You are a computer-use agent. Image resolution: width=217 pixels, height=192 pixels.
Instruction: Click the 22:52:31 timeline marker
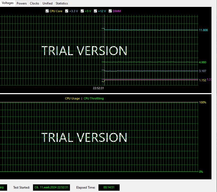pyautogui.click(x=98, y=88)
